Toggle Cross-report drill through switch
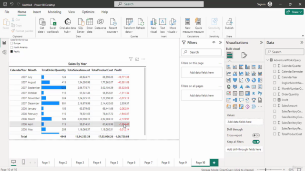Viewport: 305px width, 171px height. pyautogui.click(x=256, y=135)
